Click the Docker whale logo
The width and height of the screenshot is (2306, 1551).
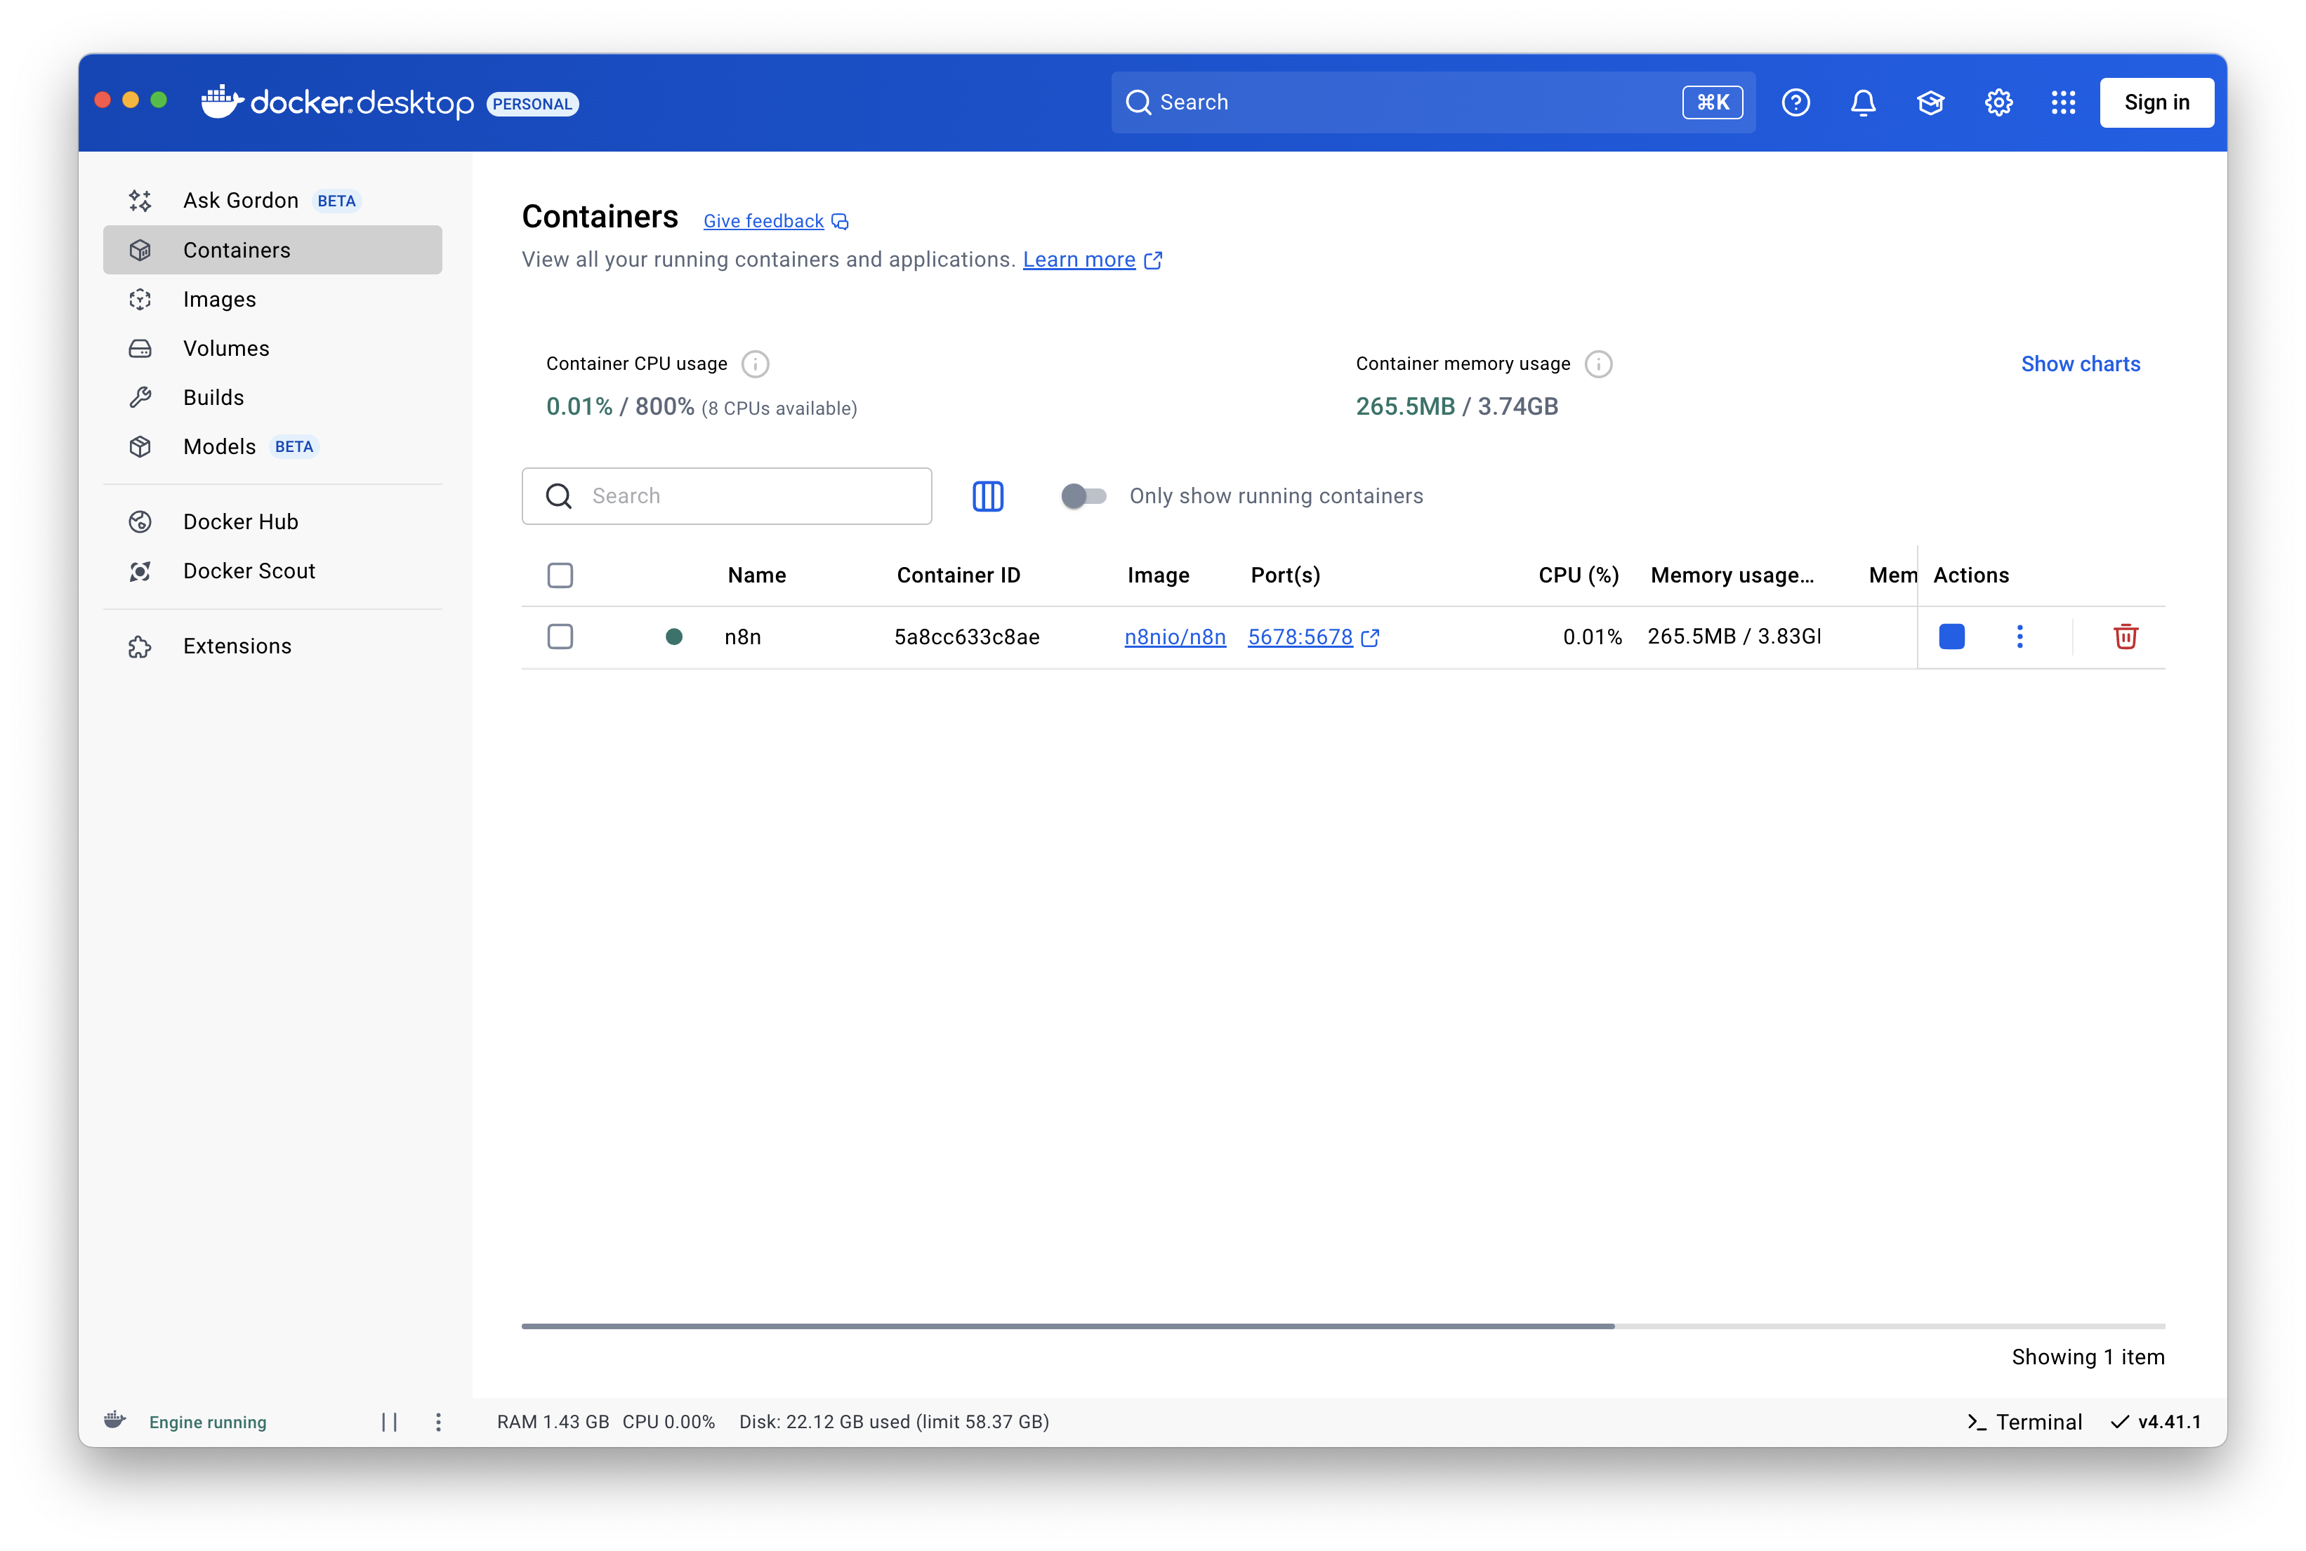pyautogui.click(x=222, y=101)
